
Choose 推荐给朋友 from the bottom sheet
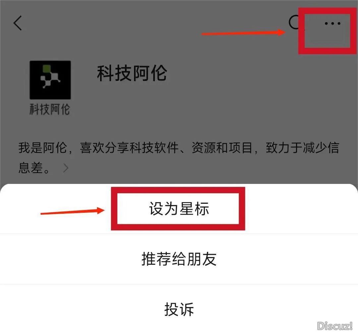(179, 259)
